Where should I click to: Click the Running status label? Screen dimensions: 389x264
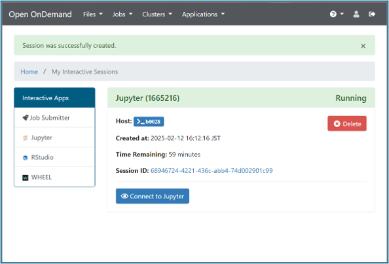coord(351,98)
